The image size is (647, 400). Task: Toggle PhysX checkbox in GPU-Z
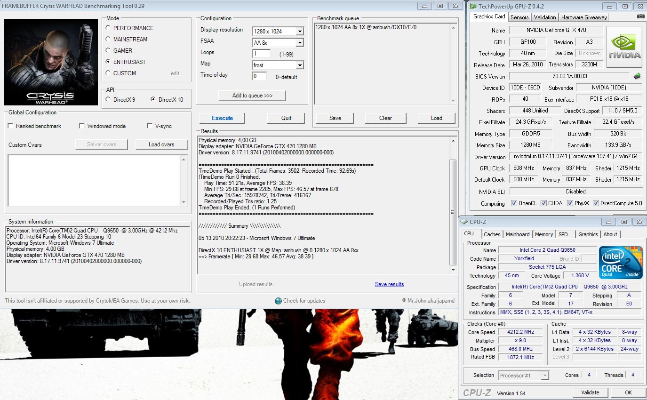570,203
